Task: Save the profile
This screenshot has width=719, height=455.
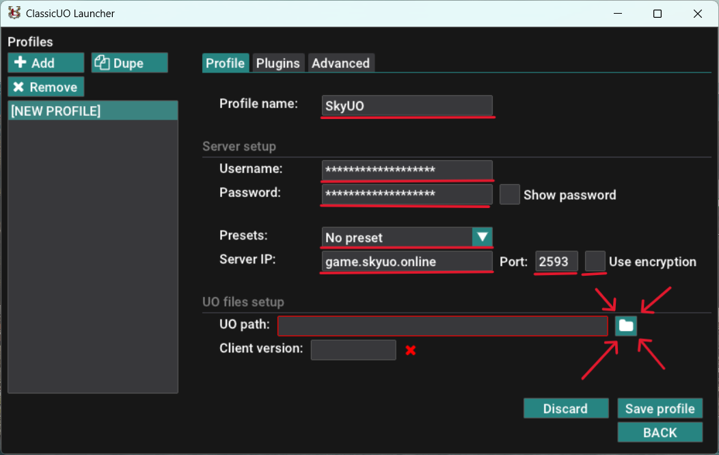Action: (x=660, y=408)
